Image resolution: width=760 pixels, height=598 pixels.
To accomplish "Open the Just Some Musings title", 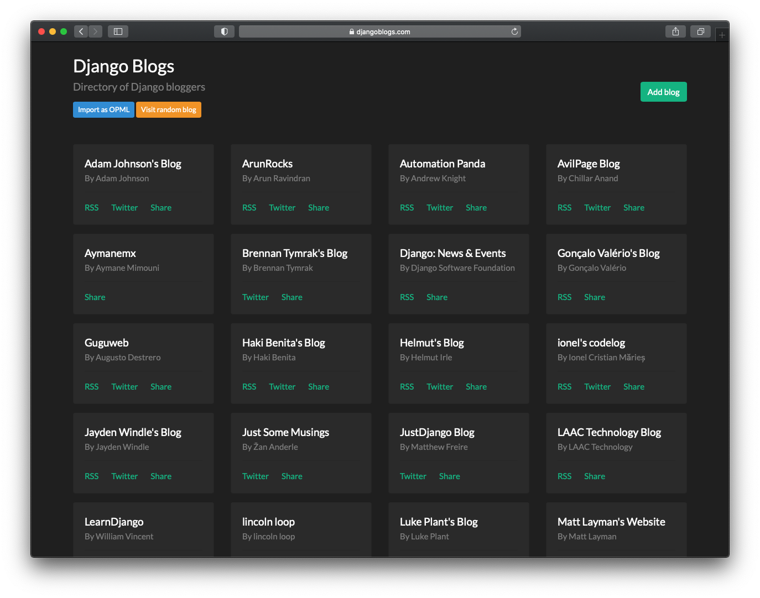I will 285,432.
